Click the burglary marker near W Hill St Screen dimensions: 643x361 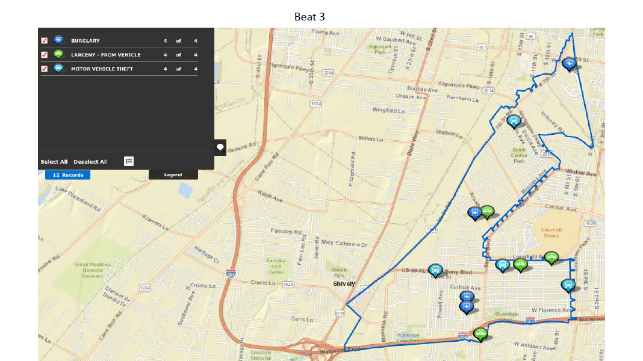pyautogui.click(x=569, y=63)
